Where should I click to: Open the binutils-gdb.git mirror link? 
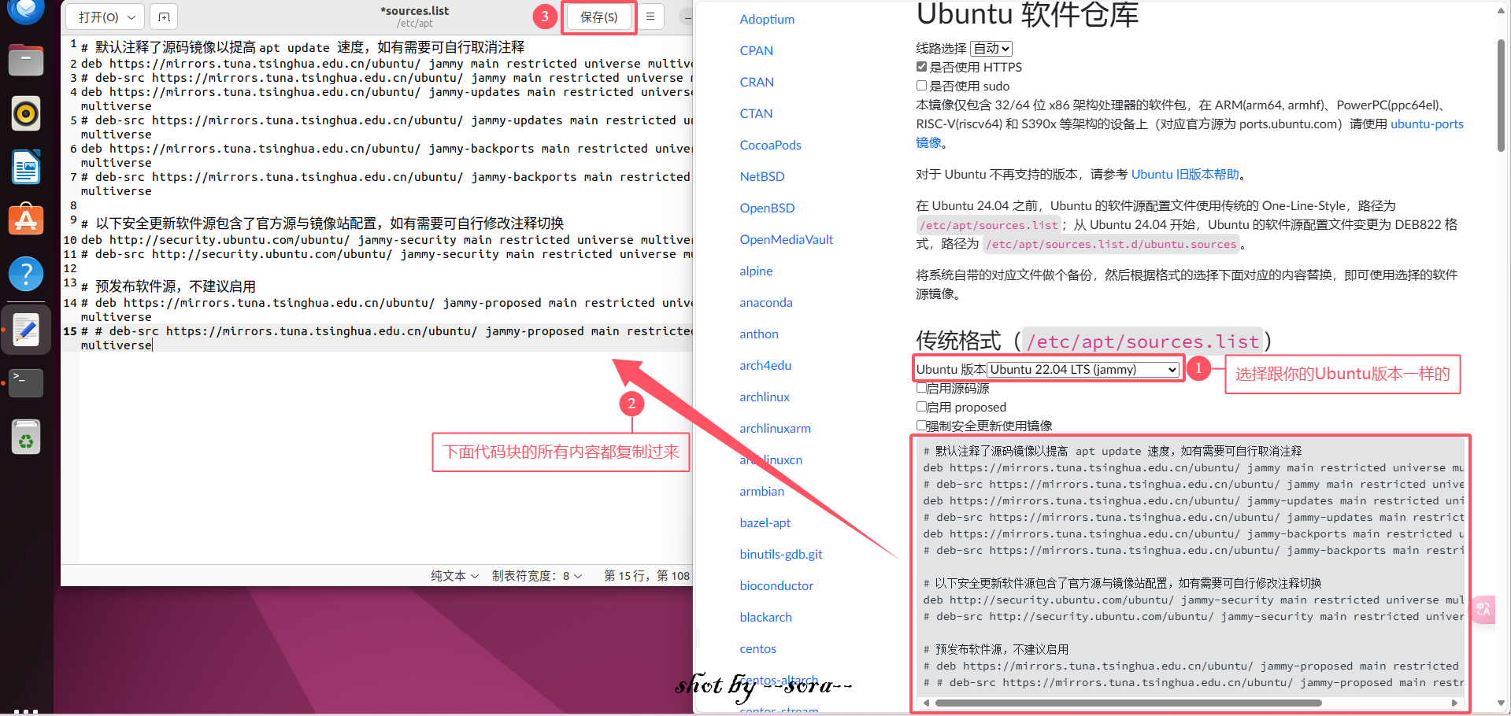tap(781, 554)
